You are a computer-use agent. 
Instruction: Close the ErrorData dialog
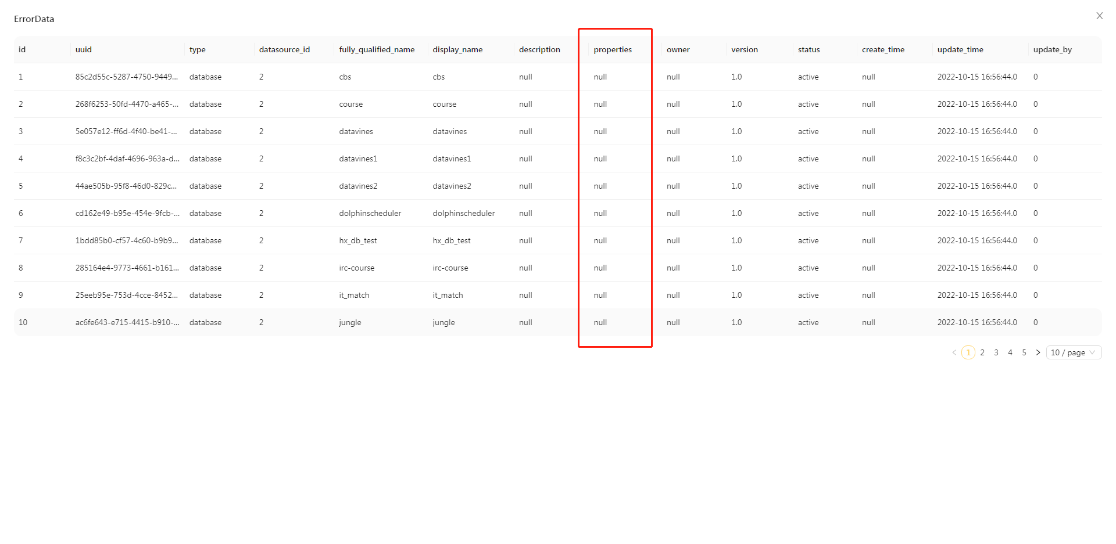[1099, 16]
